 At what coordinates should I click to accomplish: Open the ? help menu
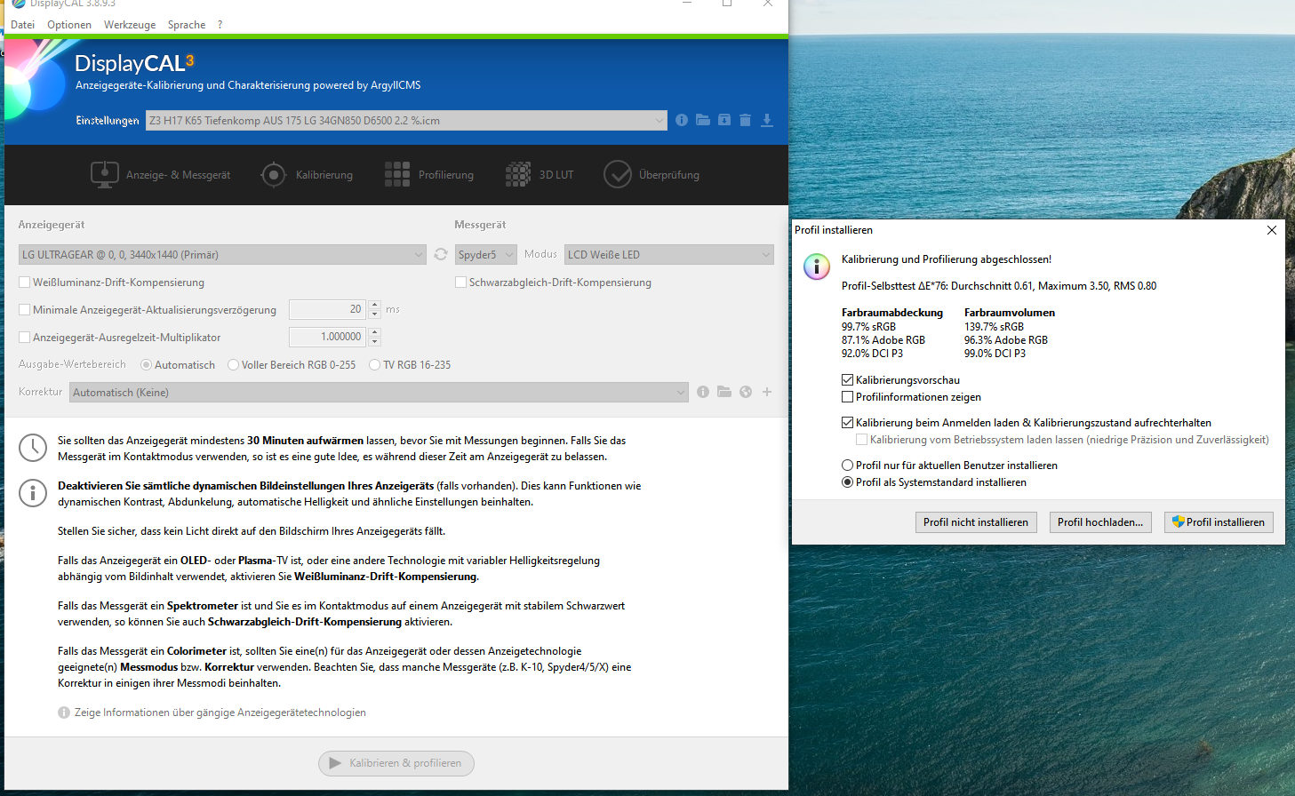coord(220,25)
